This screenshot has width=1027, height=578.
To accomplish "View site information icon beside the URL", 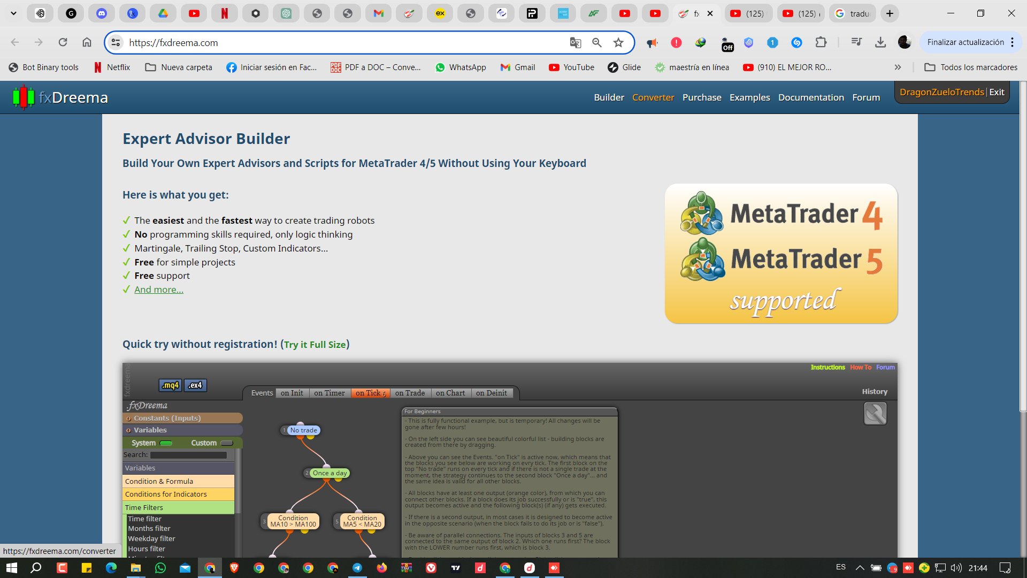I will [116, 43].
